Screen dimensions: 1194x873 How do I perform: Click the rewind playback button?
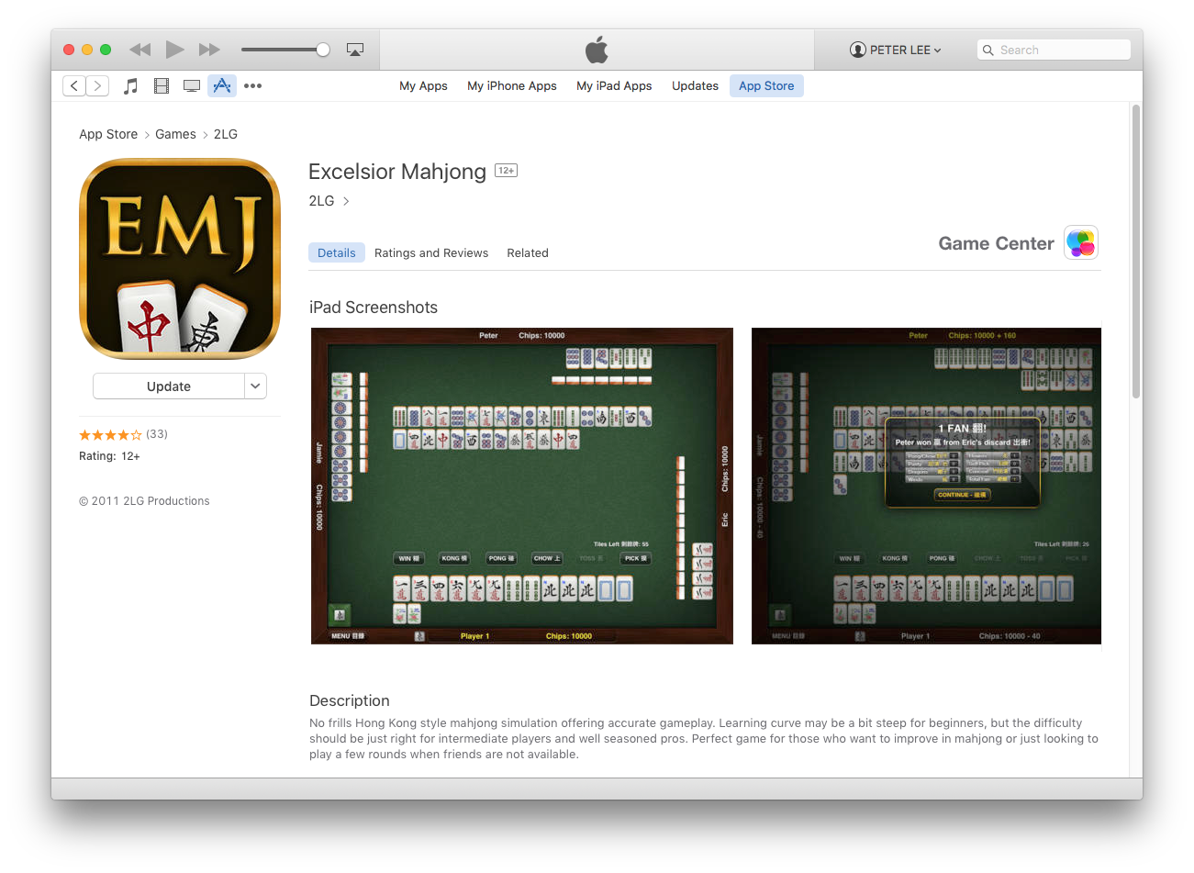point(139,50)
